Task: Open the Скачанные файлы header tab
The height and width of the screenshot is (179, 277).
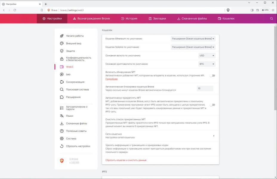Action: 192,18
